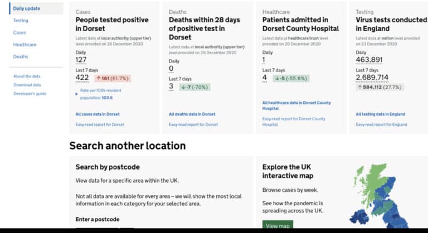Open the About the data link
Screen dimensions: 428x233
click(27, 76)
